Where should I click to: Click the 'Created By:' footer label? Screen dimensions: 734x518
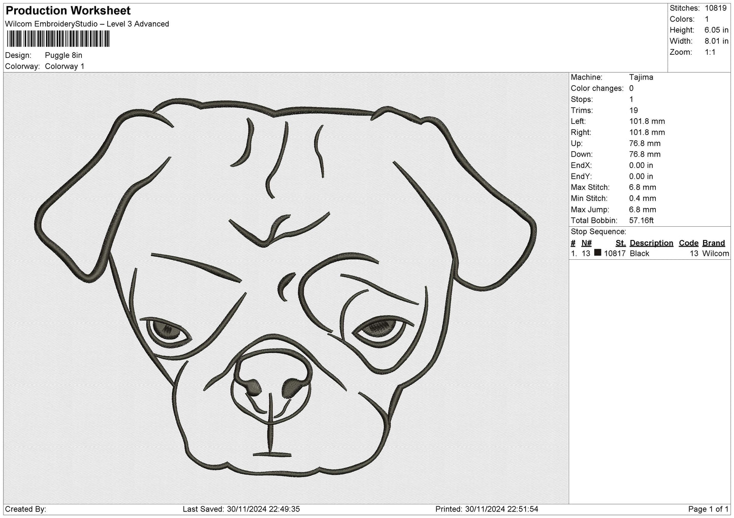click(x=25, y=509)
